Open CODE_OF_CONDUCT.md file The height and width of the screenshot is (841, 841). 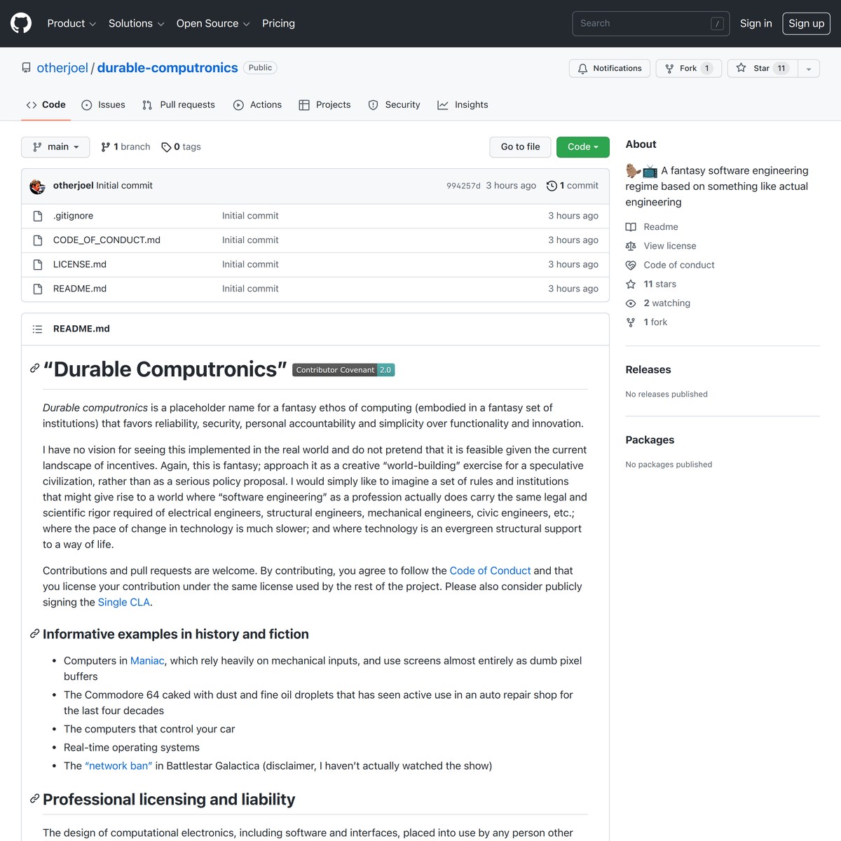107,240
